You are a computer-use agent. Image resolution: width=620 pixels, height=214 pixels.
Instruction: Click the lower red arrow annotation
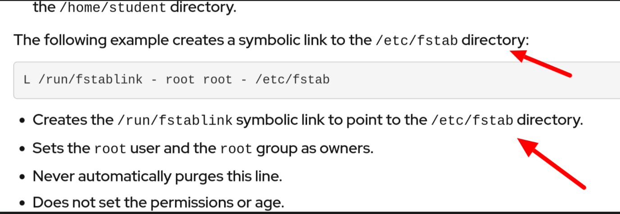[x=553, y=164]
